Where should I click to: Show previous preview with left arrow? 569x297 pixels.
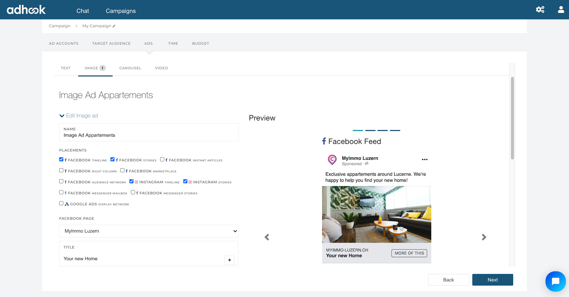click(x=267, y=237)
